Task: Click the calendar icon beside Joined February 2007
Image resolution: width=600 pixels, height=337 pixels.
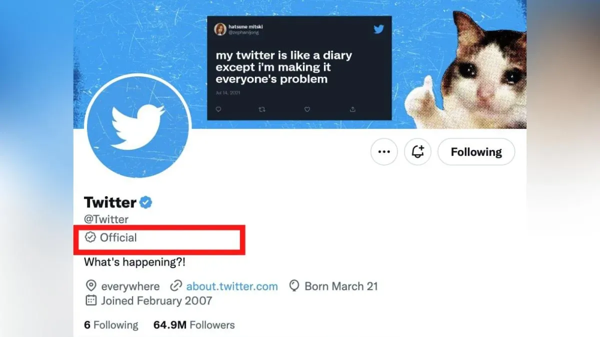Action: click(x=91, y=301)
